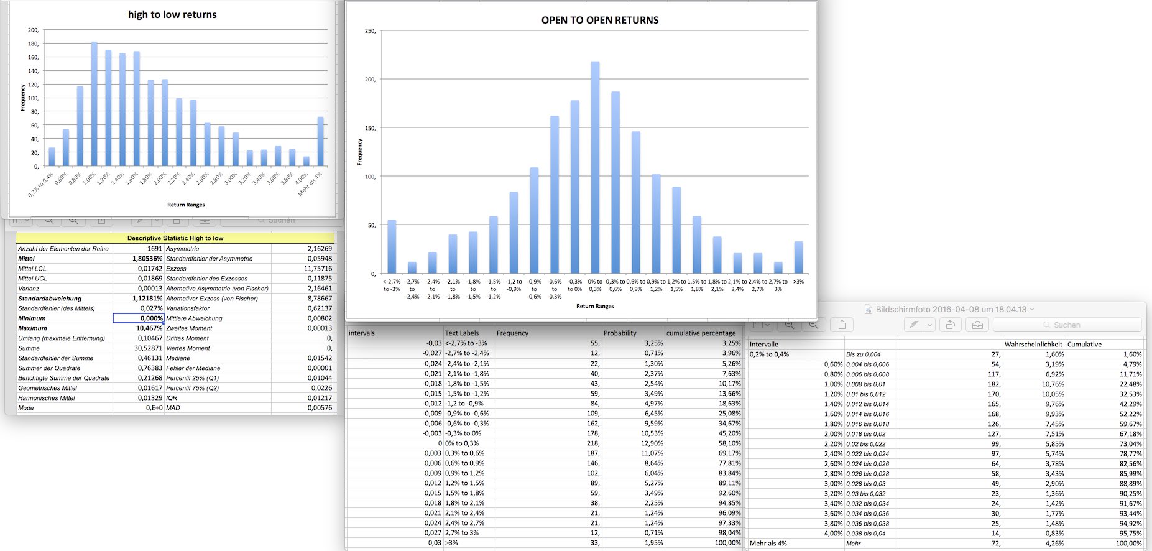
Task: Click the 'Frequency' table column header
Action: click(x=512, y=333)
